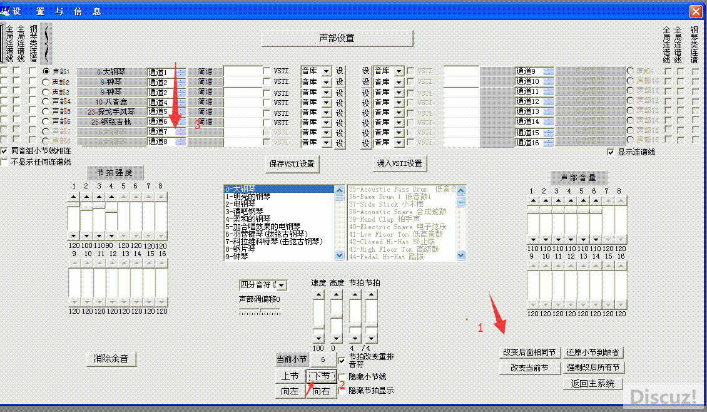Click the 强制改后所有节 button
Viewport: 707px width, 412px height.
(x=593, y=368)
